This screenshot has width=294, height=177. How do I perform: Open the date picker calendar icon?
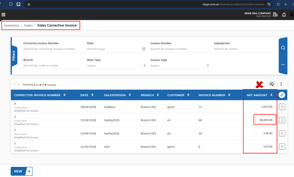[144, 49]
